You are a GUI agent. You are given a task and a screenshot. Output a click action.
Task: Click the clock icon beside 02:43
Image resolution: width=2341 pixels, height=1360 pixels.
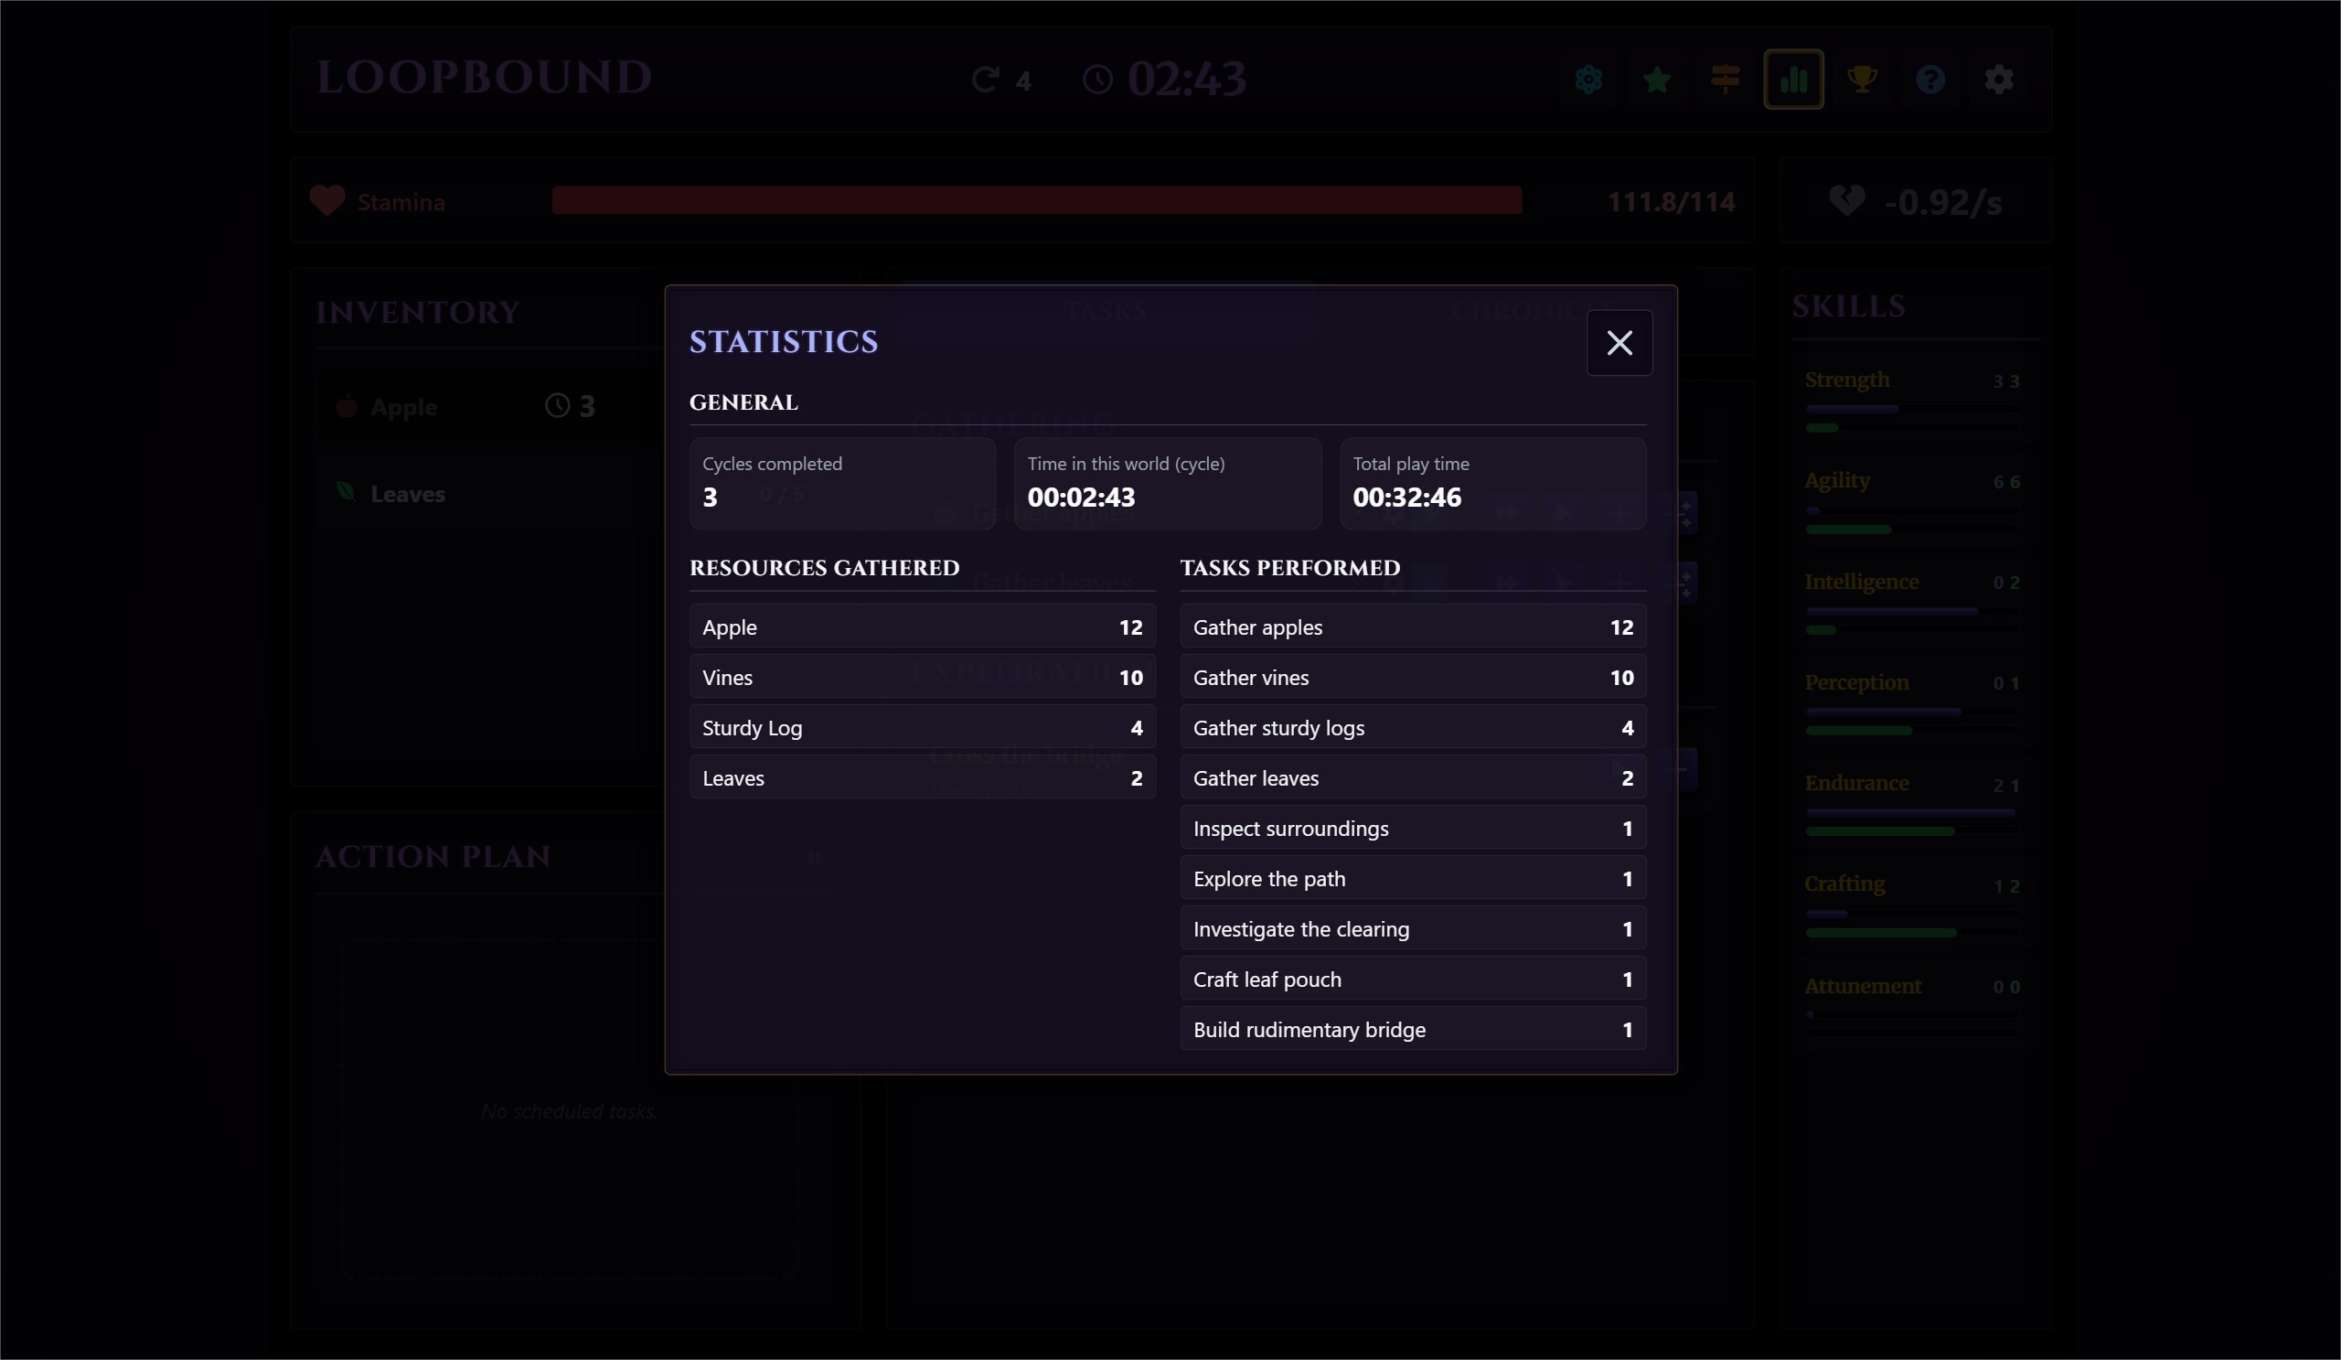tap(1097, 80)
